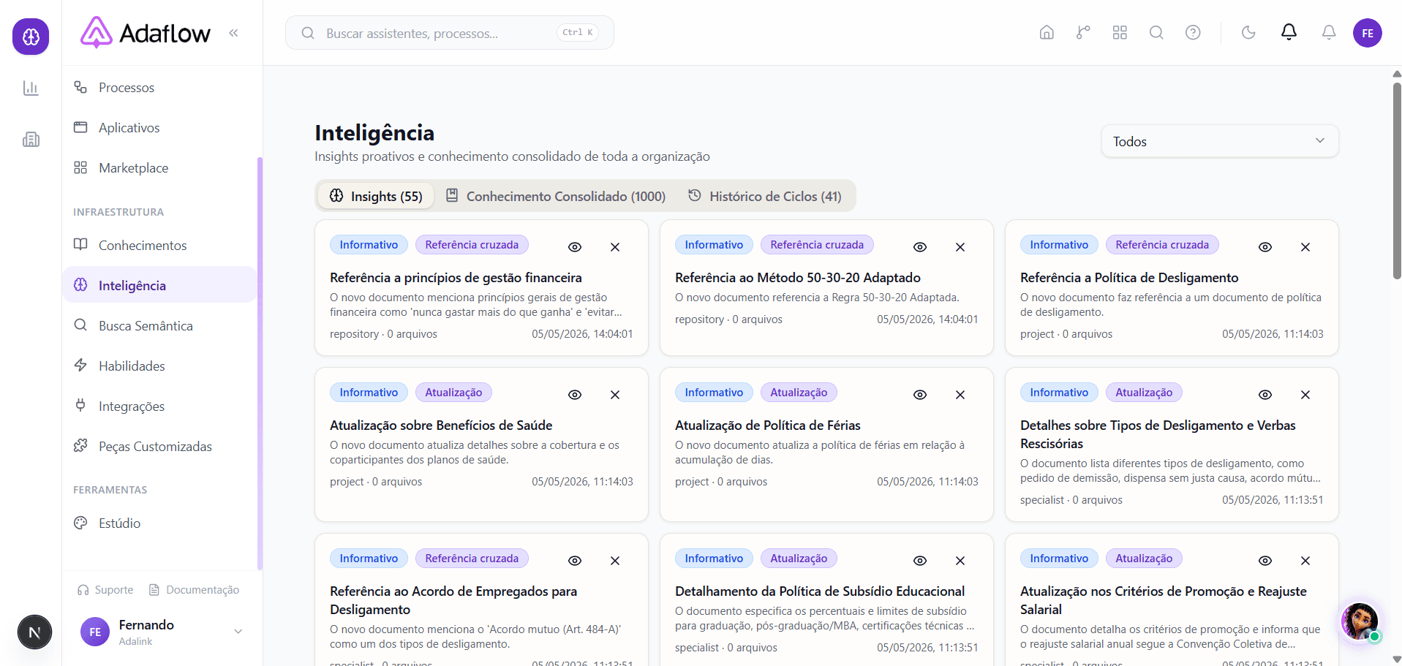This screenshot has height=666, width=1402.
Task: Toggle eye on Política de Desligamento card
Action: tap(1265, 247)
